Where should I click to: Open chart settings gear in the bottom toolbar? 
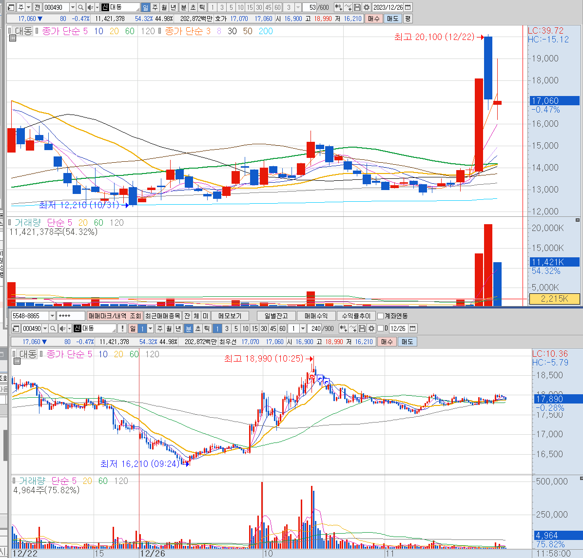click(371, 328)
